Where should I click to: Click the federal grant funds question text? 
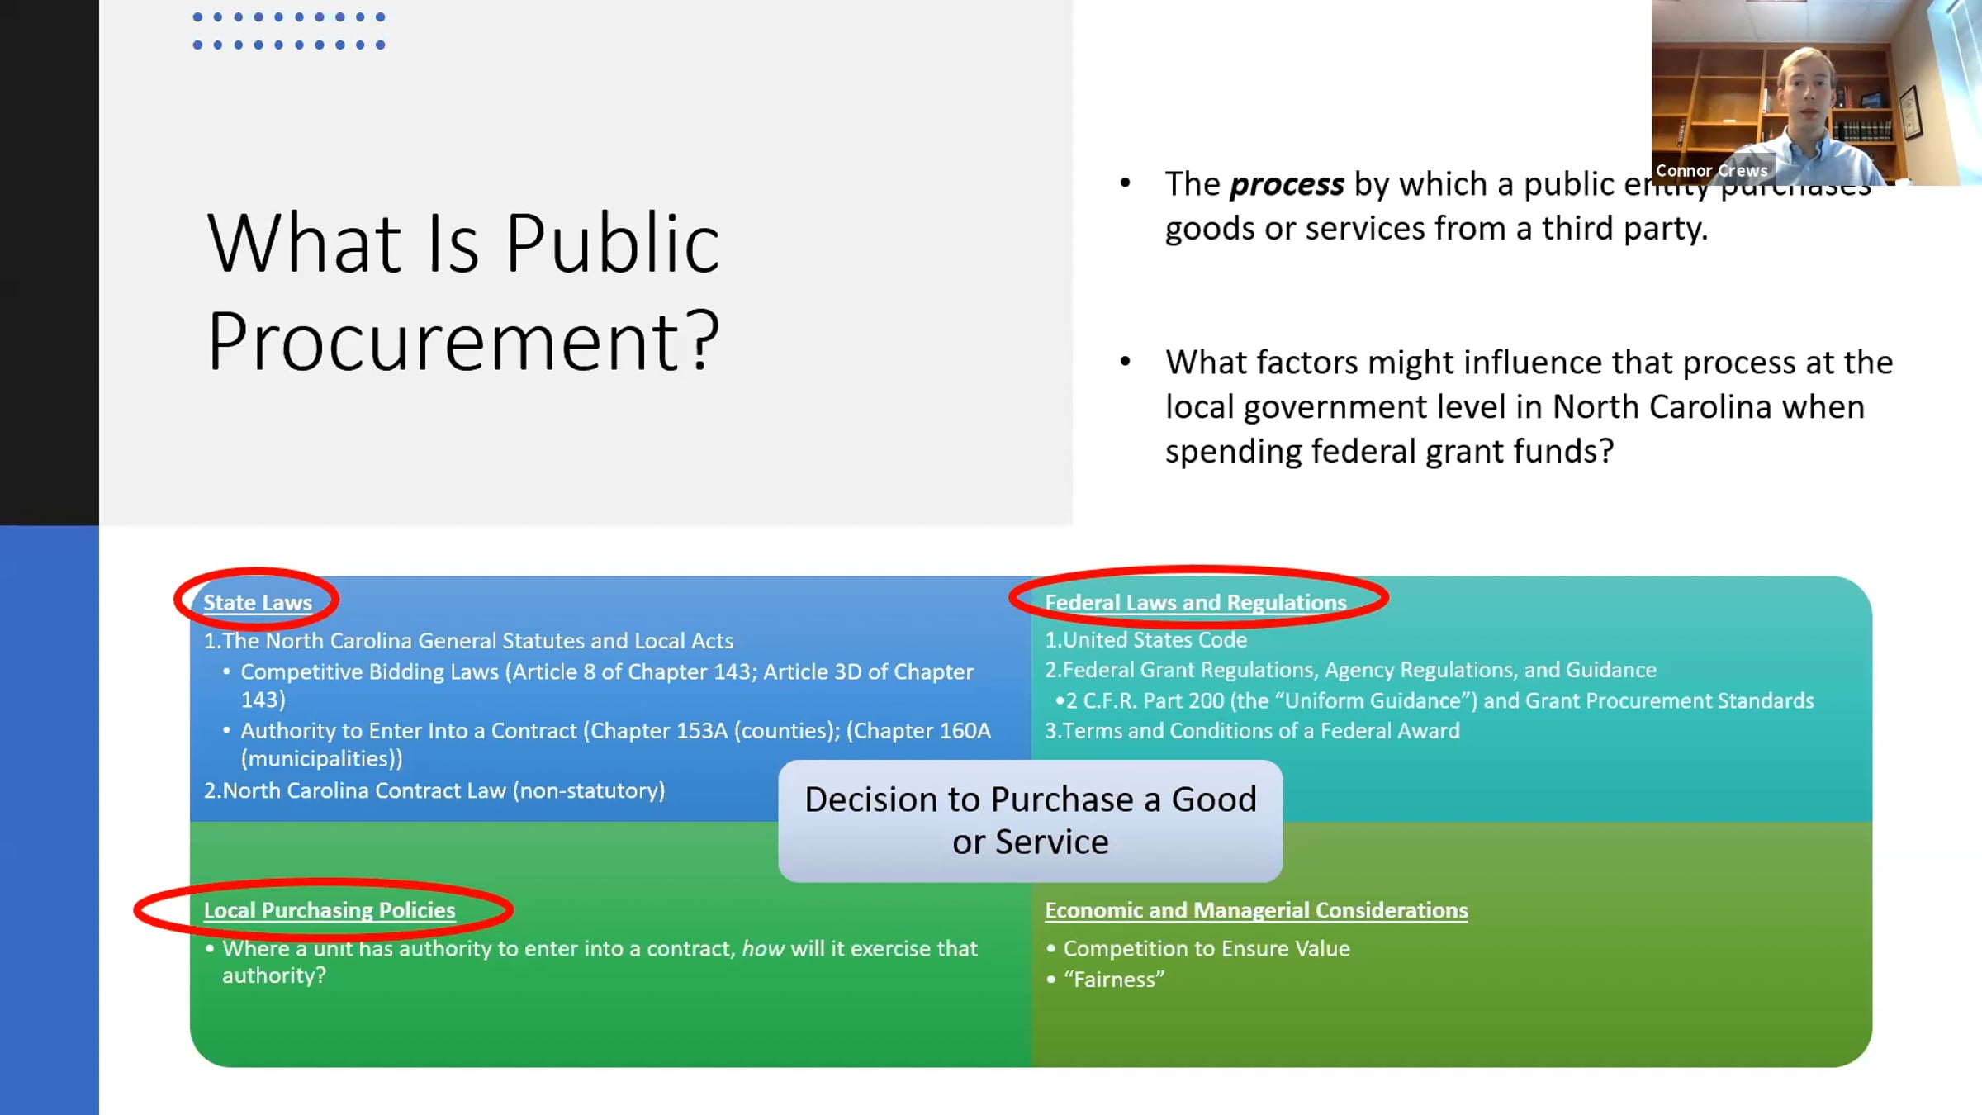coord(1528,407)
